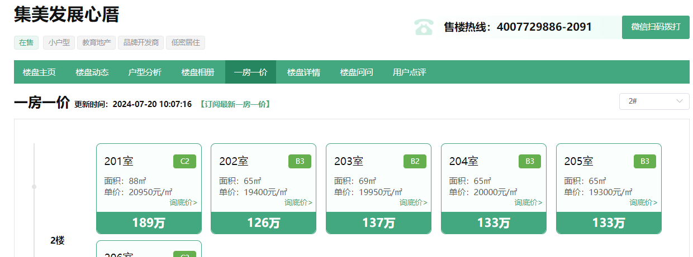Go to the 楼盘相册 tab
This screenshot has width=693, height=257.
(198, 72)
